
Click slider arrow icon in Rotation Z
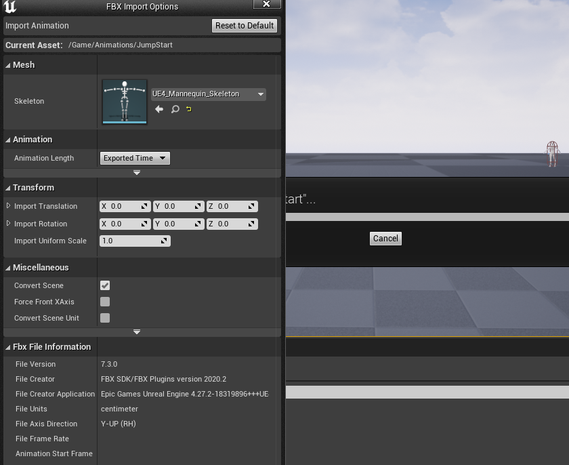[251, 224]
